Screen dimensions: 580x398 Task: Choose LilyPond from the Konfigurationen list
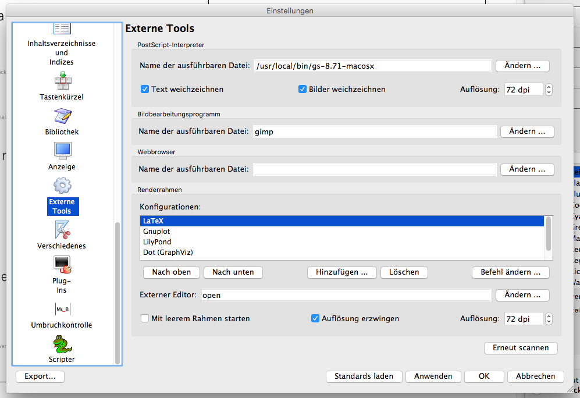pyautogui.click(x=158, y=242)
